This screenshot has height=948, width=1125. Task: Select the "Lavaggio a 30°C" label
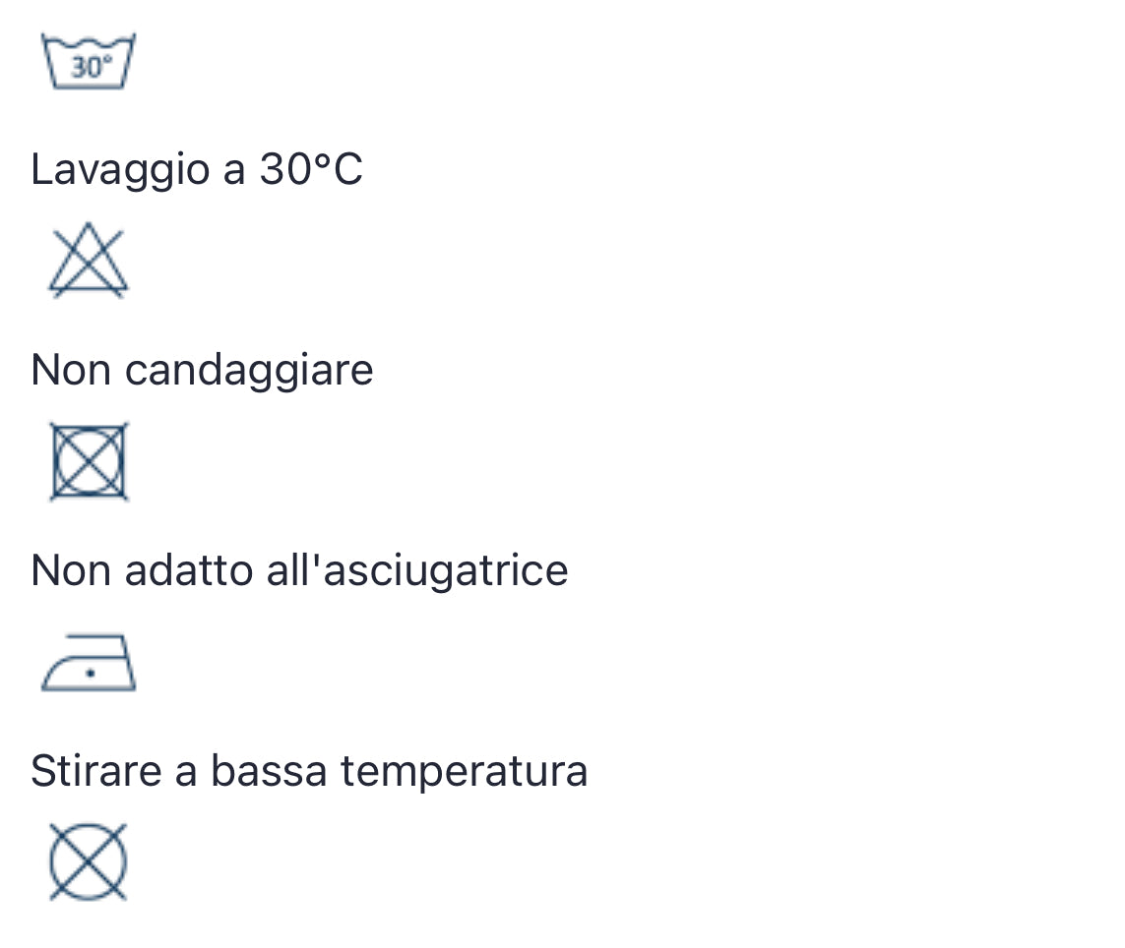197,169
